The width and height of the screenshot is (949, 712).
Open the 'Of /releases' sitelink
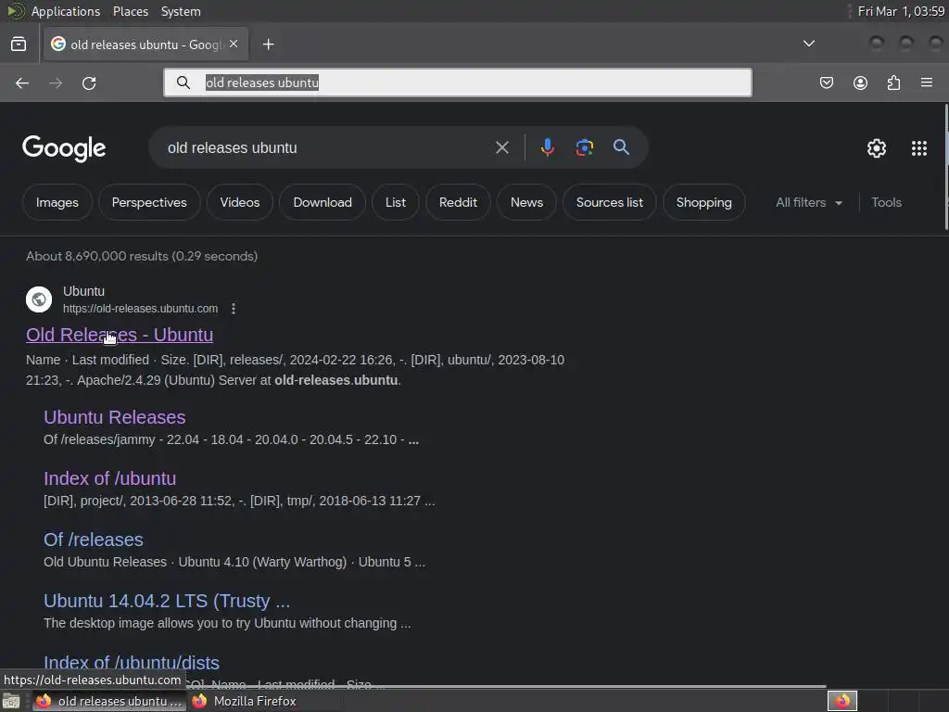point(94,540)
